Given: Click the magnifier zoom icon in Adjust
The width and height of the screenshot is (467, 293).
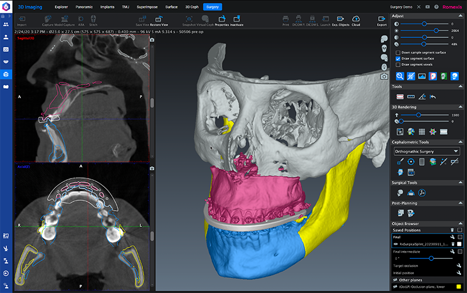Looking at the screenshot, I should (x=400, y=76).
